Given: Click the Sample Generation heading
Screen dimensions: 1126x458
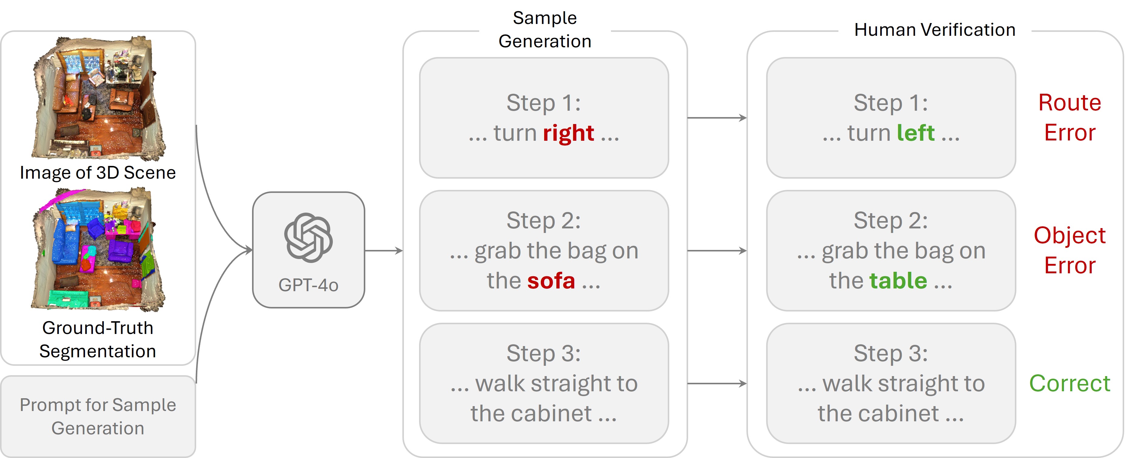Looking at the screenshot, I should tap(545, 30).
